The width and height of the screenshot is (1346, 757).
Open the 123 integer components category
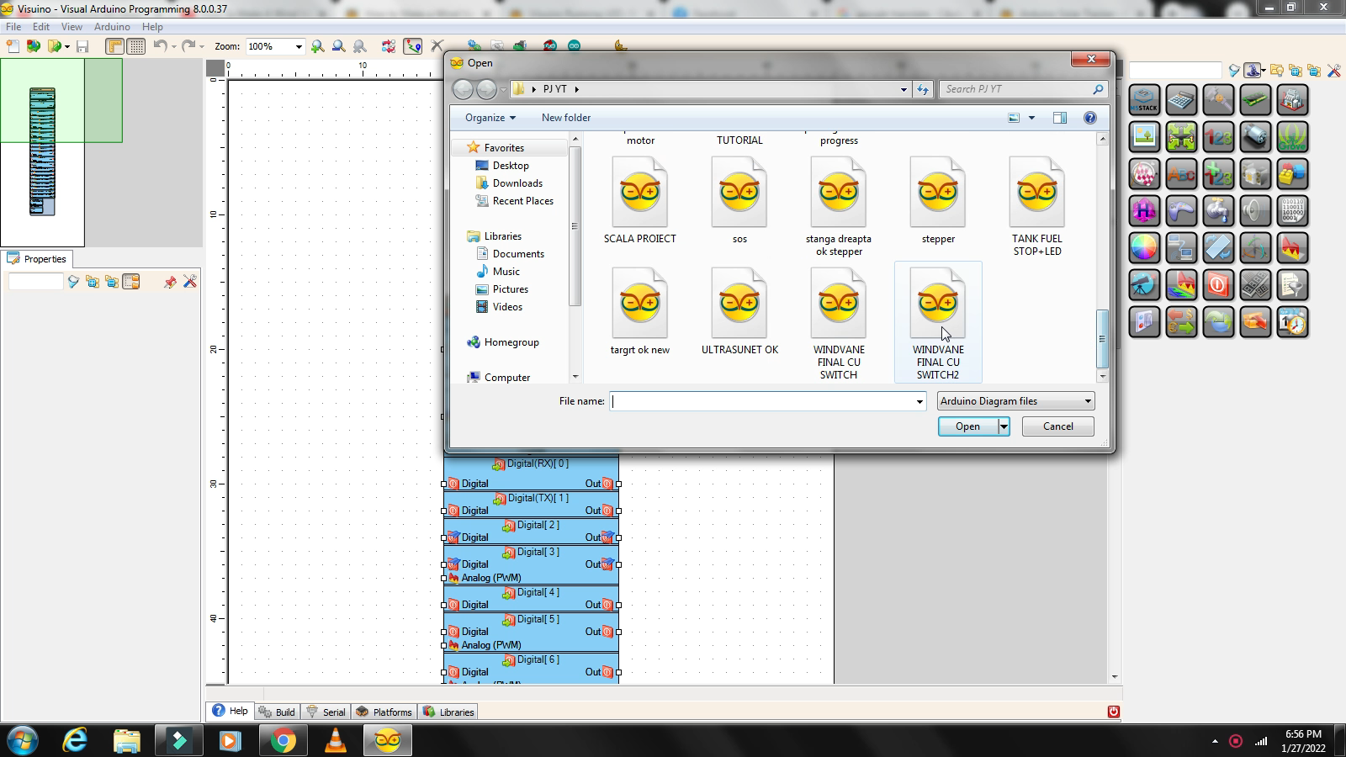[1218, 138]
